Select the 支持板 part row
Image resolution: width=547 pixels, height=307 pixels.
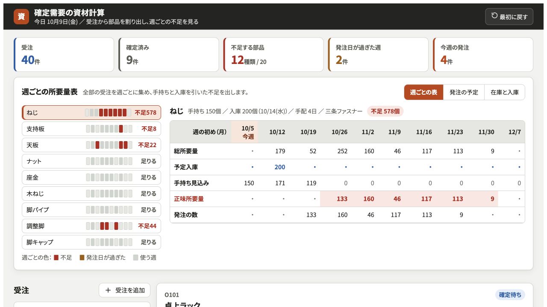(x=91, y=129)
